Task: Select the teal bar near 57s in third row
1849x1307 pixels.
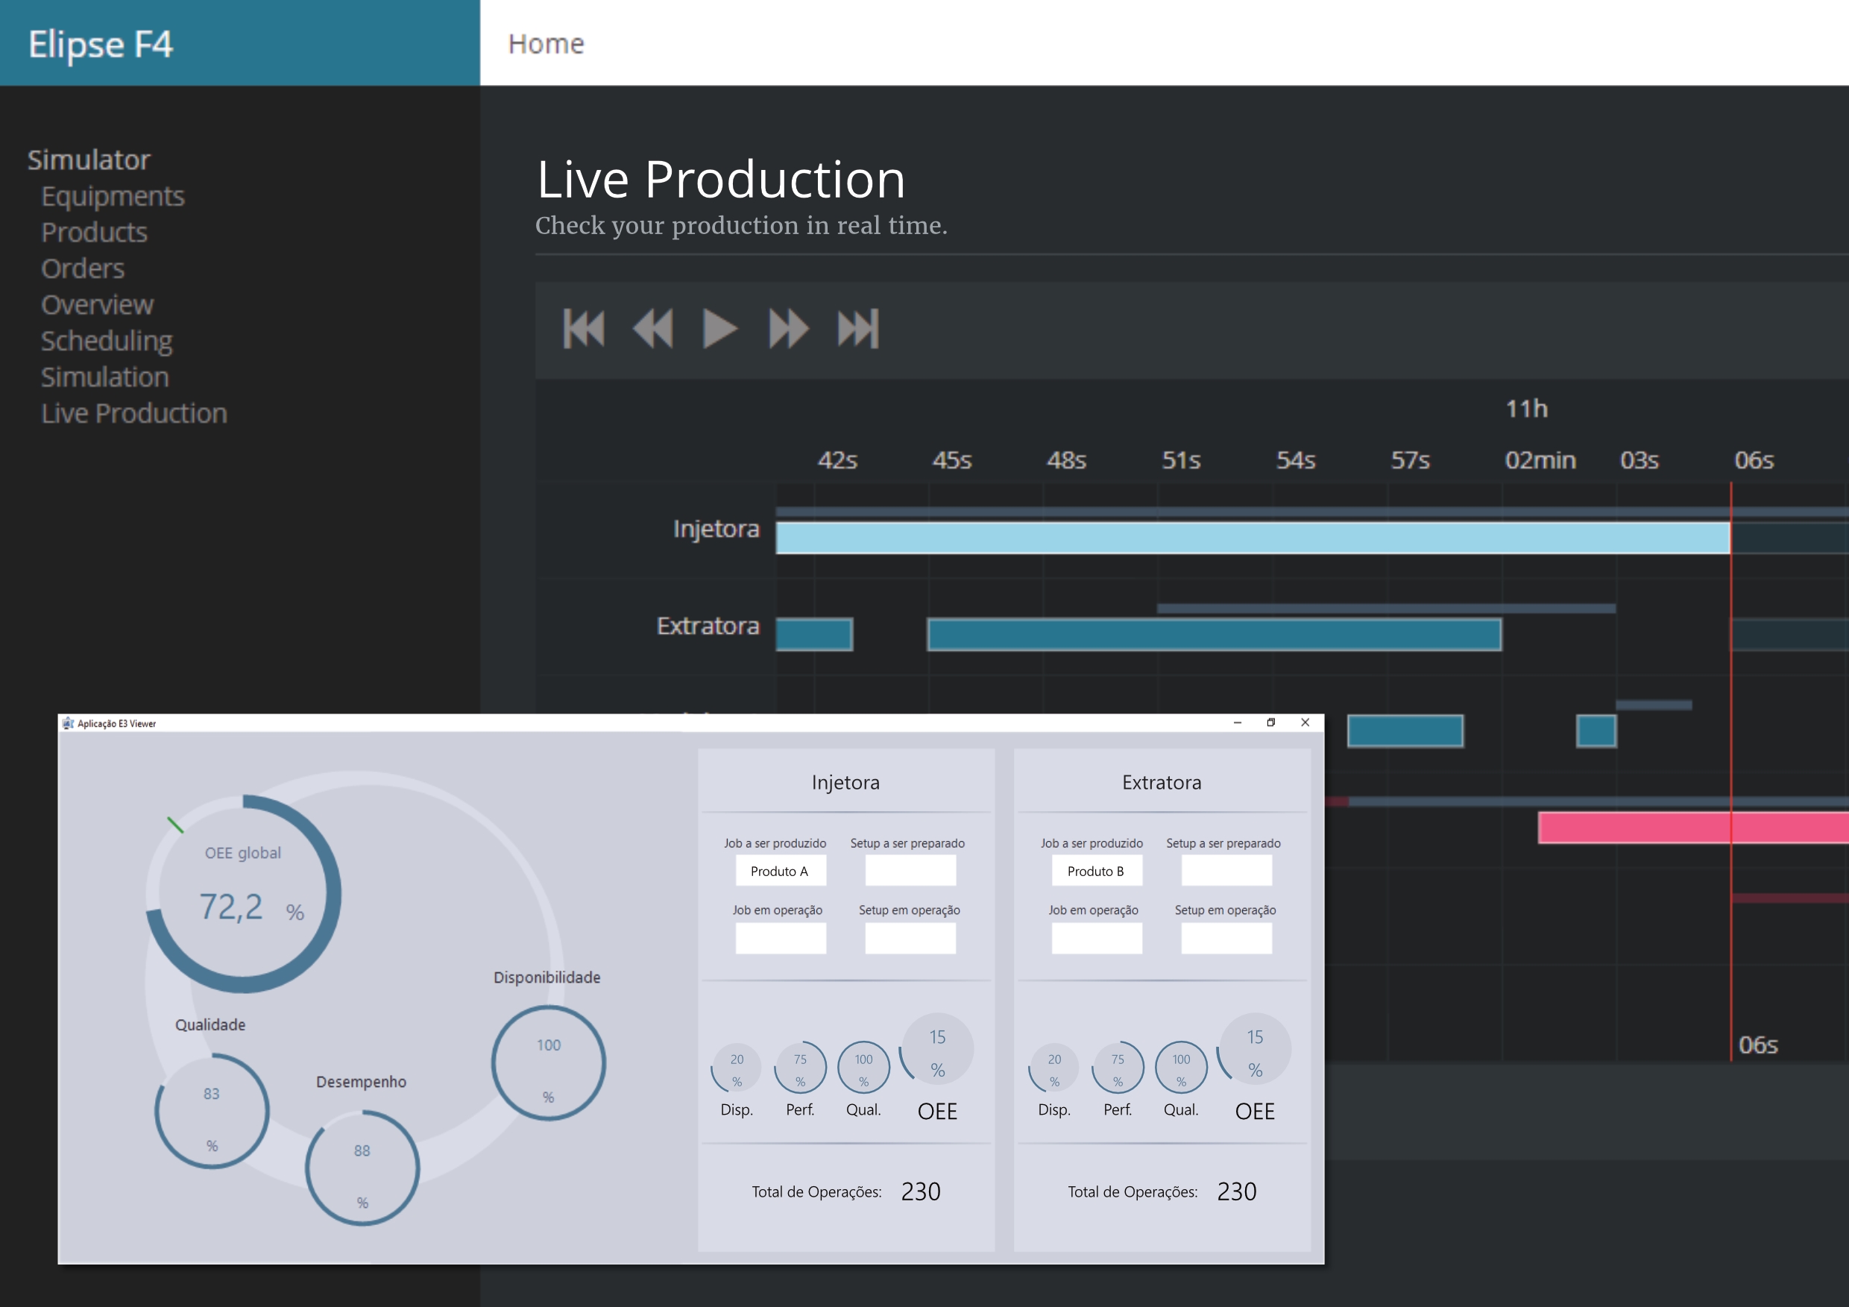Action: tap(1405, 731)
